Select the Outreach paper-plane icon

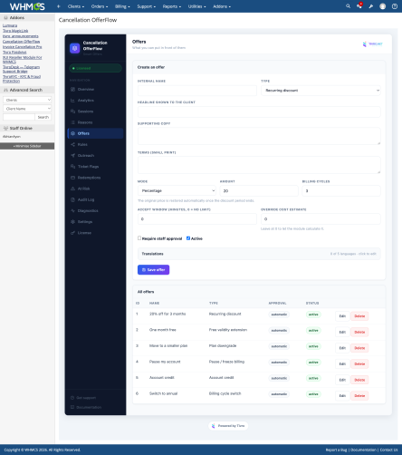click(72, 156)
